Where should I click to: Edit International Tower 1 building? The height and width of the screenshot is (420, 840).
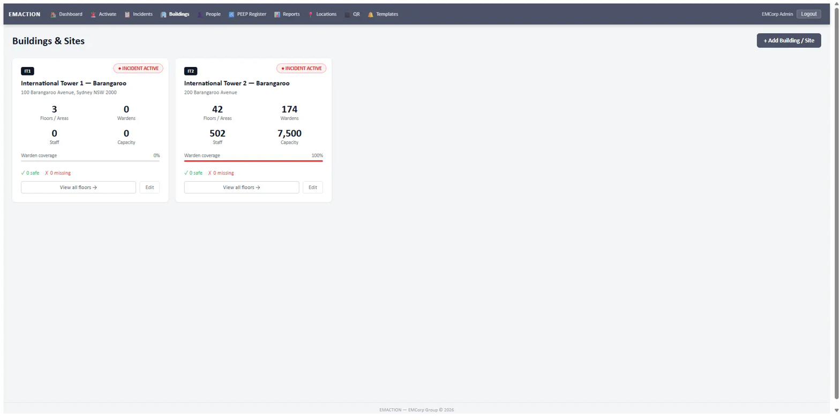[149, 187]
